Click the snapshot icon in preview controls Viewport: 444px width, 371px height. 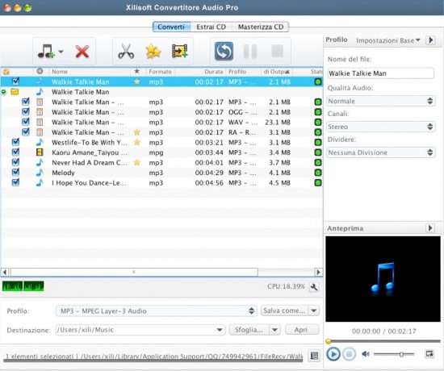click(429, 354)
